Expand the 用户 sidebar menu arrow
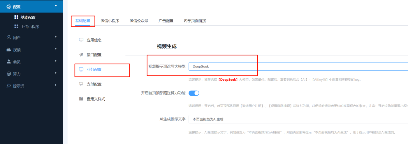The height and width of the screenshot is (144, 408). coord(56,37)
